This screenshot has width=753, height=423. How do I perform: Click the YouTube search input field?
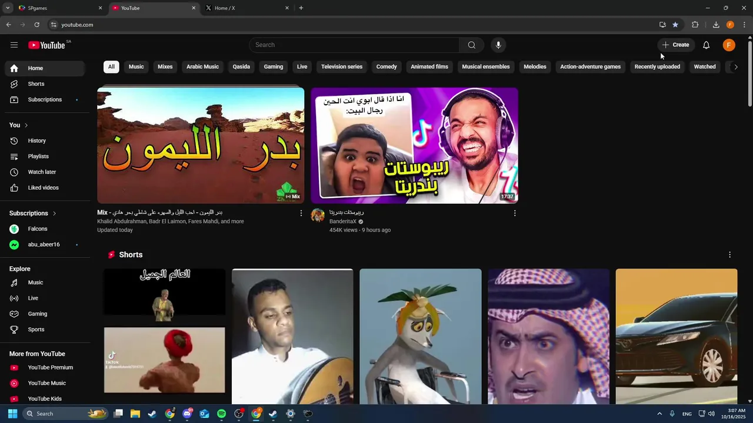tap(354, 45)
